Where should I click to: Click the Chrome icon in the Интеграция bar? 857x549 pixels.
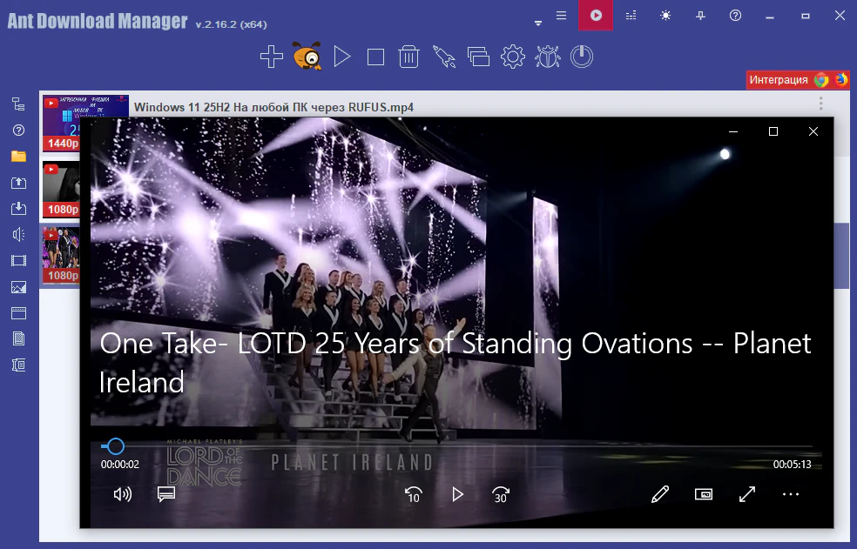click(821, 80)
